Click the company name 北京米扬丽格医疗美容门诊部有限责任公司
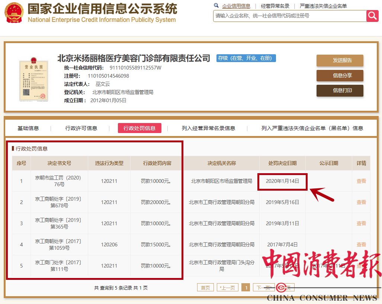The height and width of the screenshot is (304, 382). [x=134, y=58]
